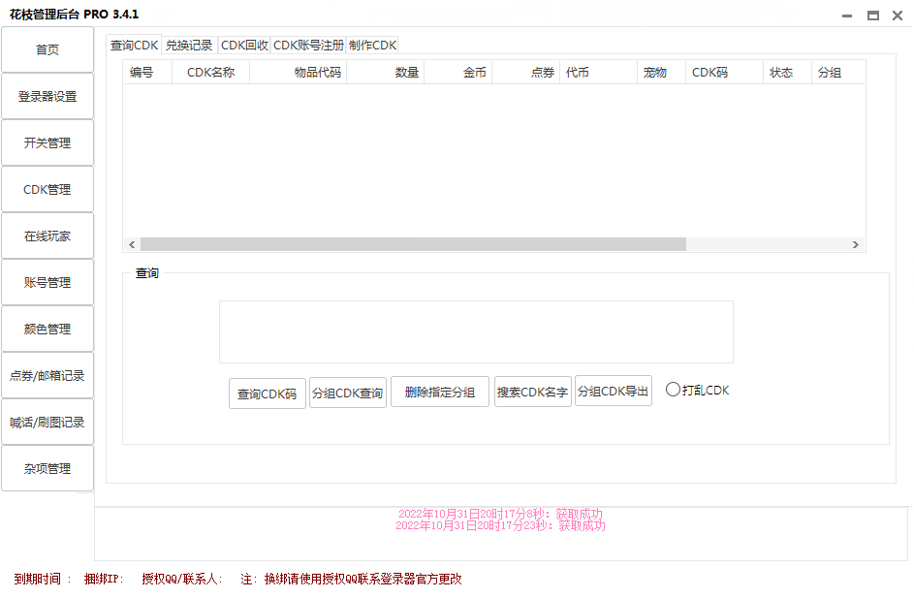Switch to the 兑换记录 tab
This screenshot has height=598, width=914.
point(189,45)
